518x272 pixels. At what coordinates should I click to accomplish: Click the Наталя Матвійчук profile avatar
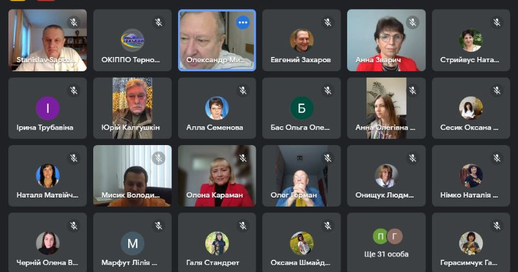[x=47, y=176]
